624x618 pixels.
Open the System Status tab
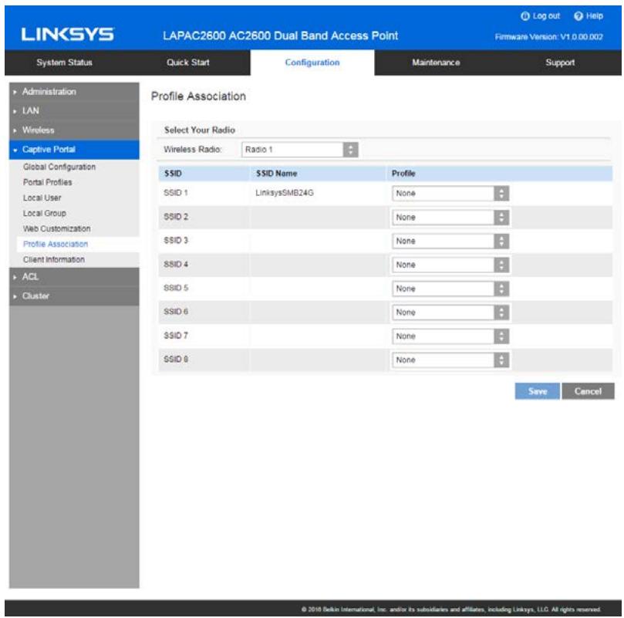coord(65,62)
